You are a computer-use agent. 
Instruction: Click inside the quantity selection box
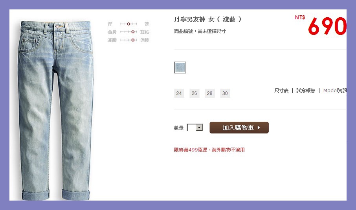pos(192,128)
